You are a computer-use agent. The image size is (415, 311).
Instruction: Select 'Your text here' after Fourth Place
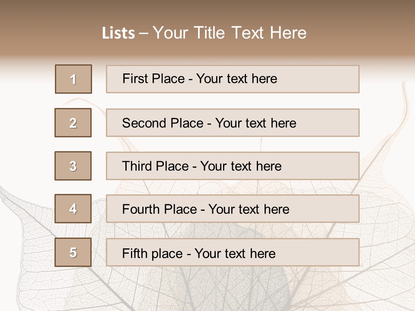tap(249, 209)
